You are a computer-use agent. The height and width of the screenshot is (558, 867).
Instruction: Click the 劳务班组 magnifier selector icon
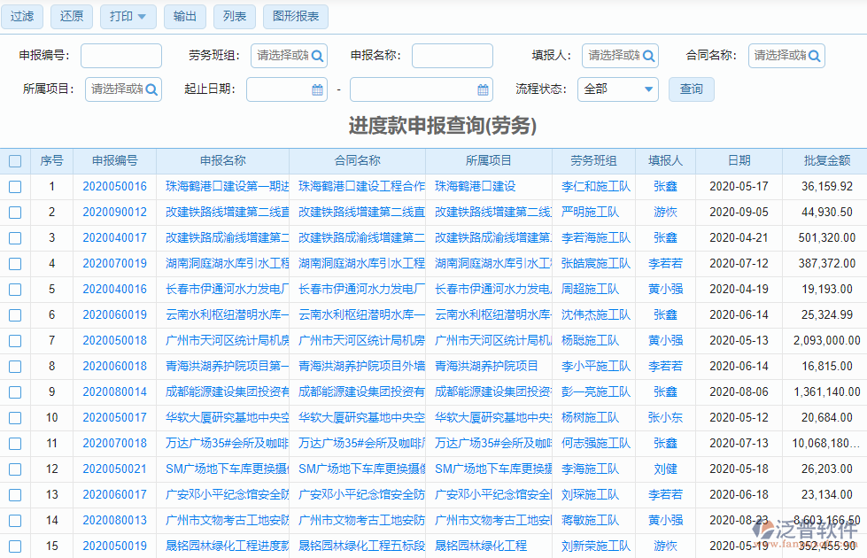[x=315, y=55]
